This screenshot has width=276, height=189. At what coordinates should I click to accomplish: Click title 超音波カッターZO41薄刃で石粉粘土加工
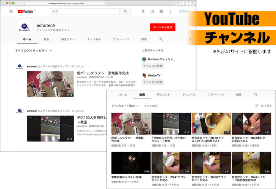[248, 139]
